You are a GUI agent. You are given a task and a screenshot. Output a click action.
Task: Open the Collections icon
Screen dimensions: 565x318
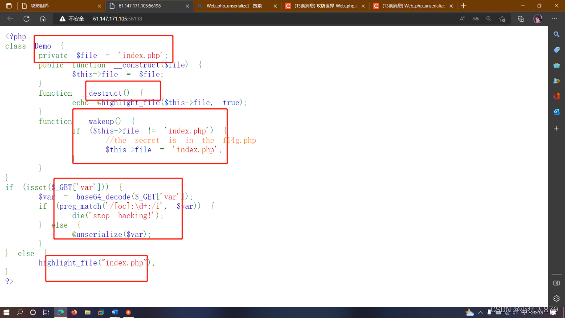[521, 19]
